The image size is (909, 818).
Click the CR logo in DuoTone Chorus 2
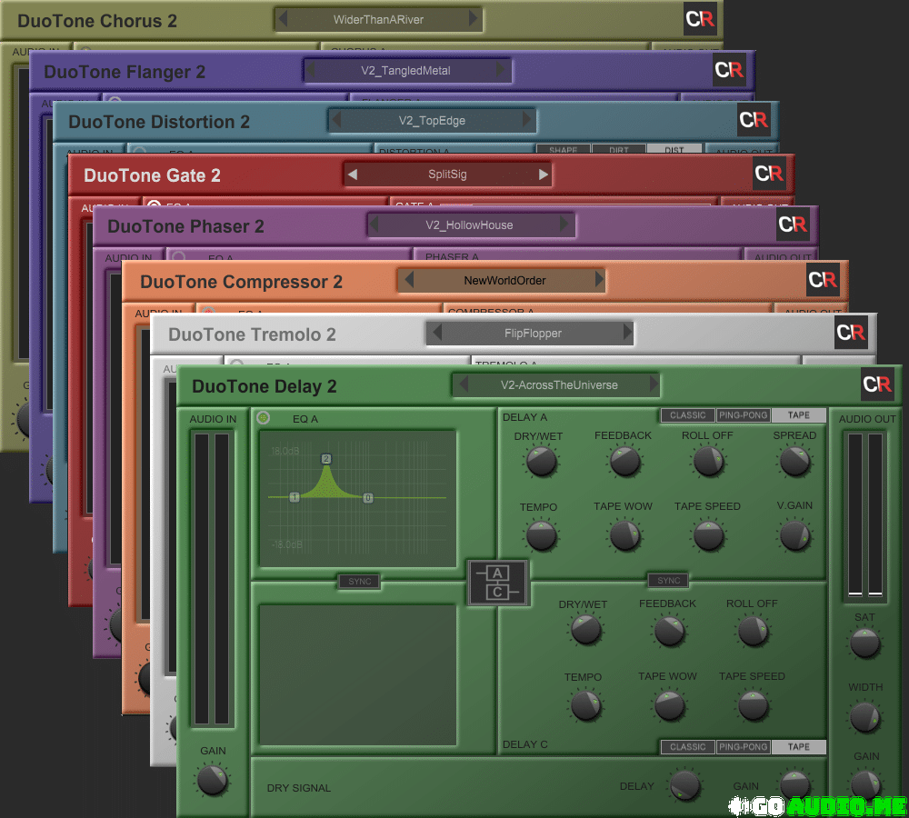click(x=700, y=19)
